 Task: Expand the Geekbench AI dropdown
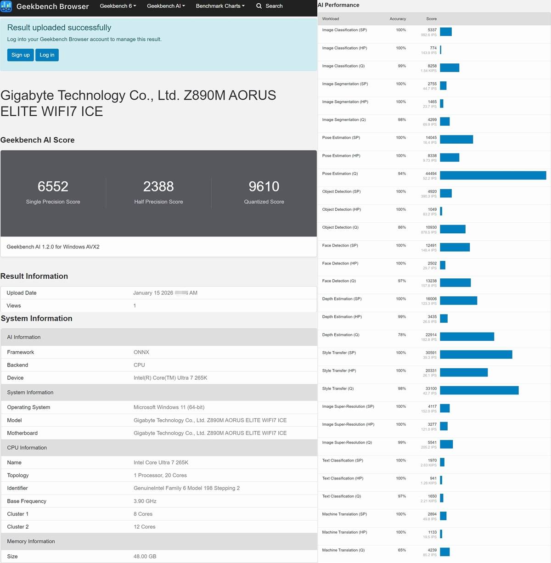click(166, 6)
